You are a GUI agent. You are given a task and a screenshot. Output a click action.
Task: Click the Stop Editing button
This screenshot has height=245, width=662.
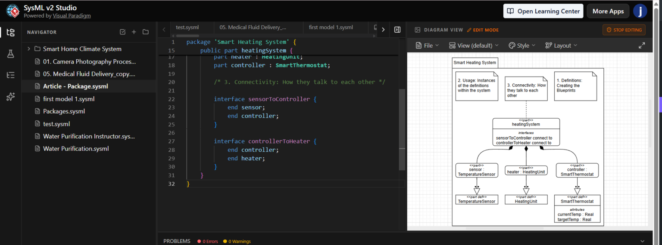click(x=624, y=30)
